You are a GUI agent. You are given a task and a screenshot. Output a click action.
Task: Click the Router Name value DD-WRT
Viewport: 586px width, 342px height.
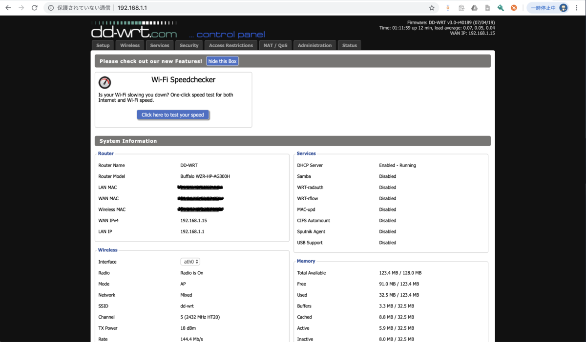[189, 166]
